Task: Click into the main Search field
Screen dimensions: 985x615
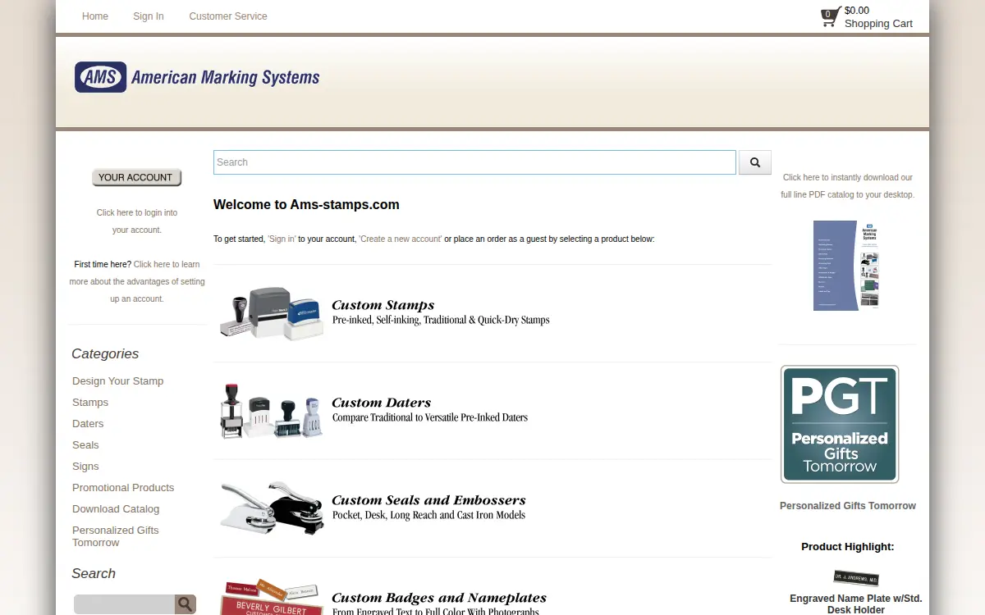Action: pyautogui.click(x=474, y=162)
